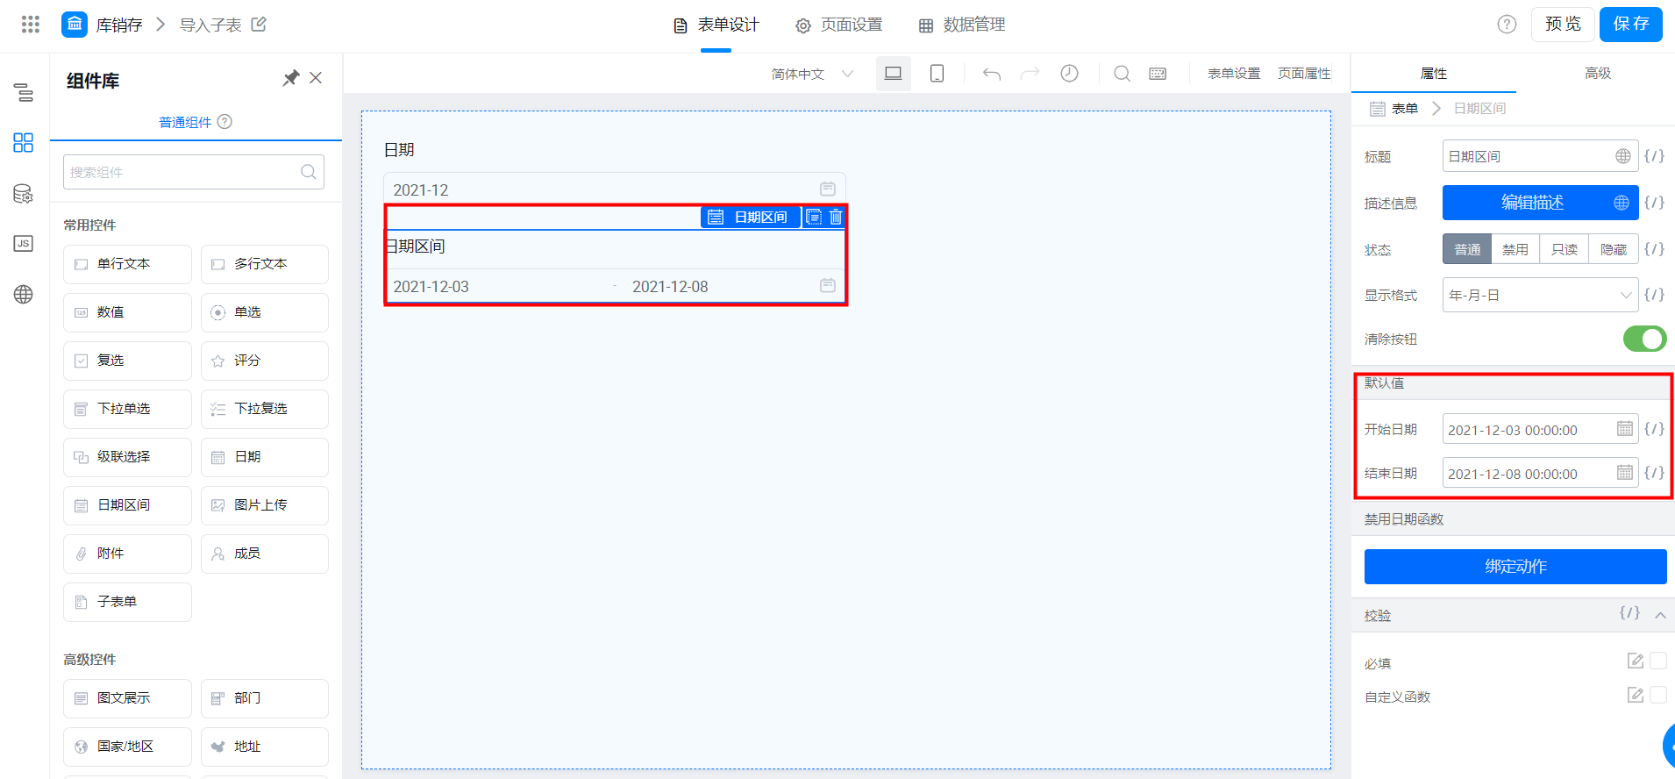Click the 标题 input with 日期区间
The image size is (1675, 779).
point(1540,156)
